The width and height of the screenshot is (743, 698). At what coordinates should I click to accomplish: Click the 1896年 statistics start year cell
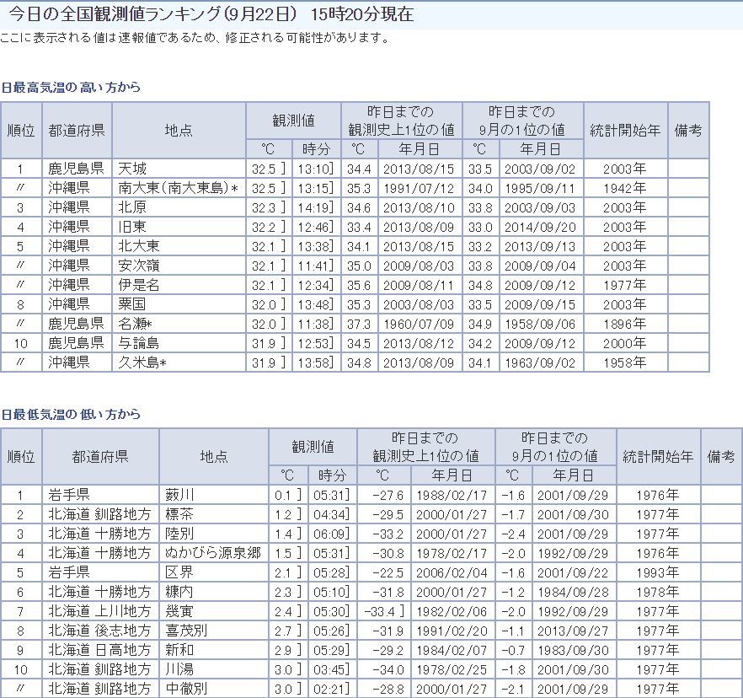(x=625, y=324)
